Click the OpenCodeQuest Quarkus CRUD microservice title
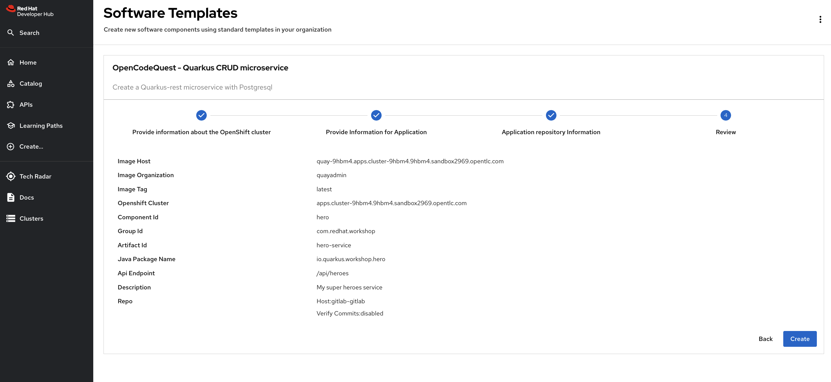The image size is (831, 382). point(200,68)
